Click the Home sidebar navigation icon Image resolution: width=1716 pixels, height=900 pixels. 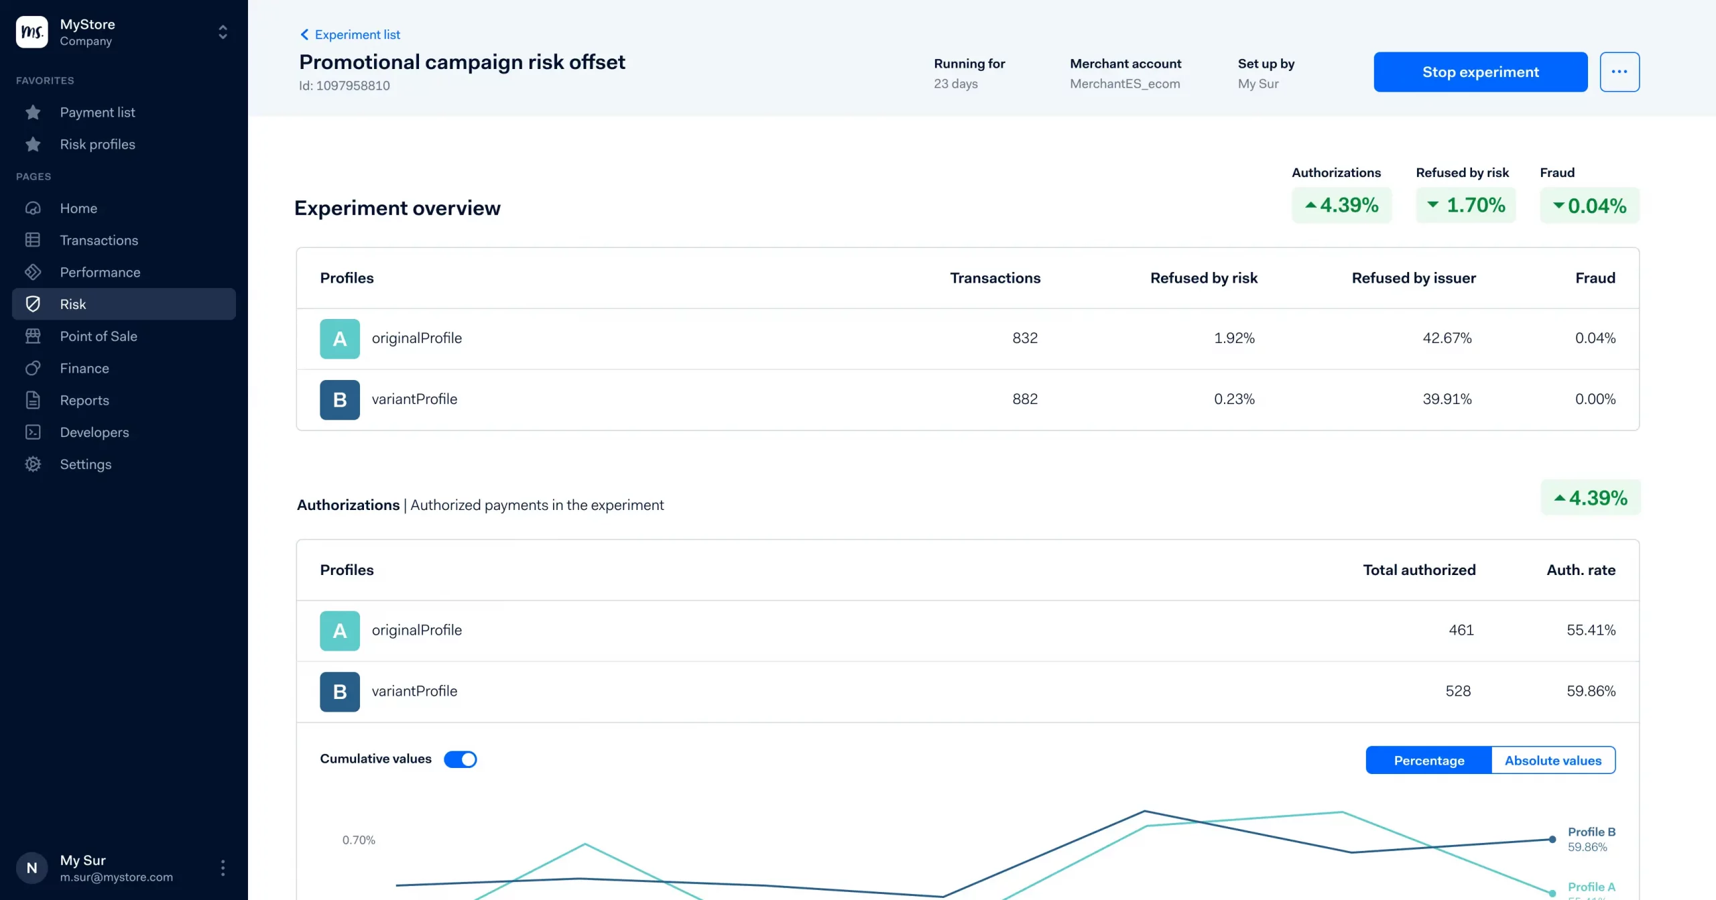pyautogui.click(x=32, y=208)
